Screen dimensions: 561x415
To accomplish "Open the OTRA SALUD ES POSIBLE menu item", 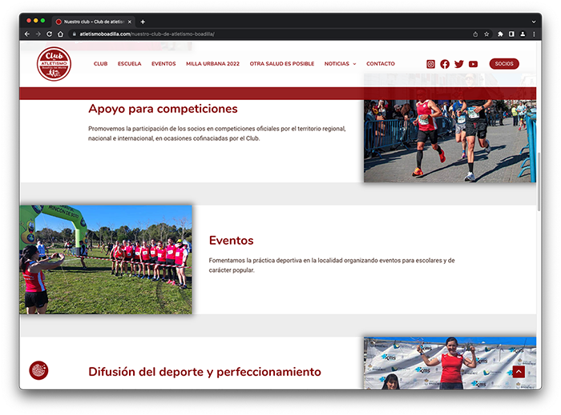I will (x=282, y=63).
